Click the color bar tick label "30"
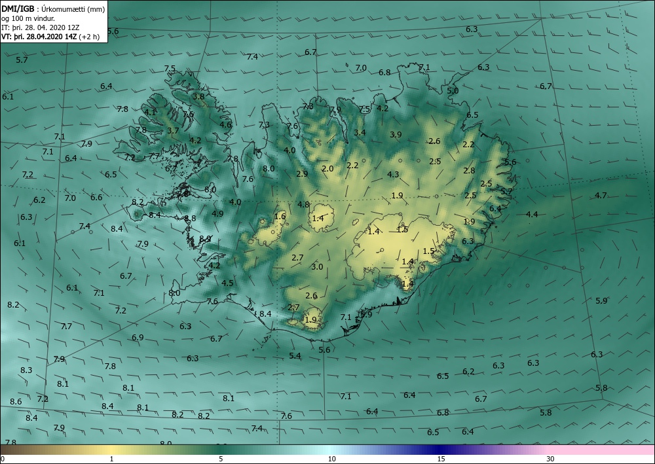The width and height of the screenshot is (655, 464). [x=550, y=459]
